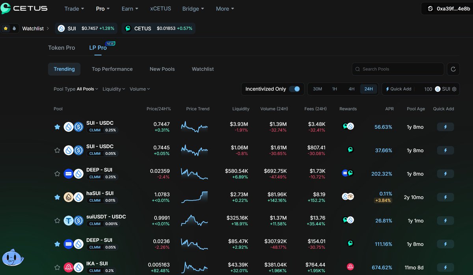Click the 56.63% APR link
Viewport: 473px width, 275px height.
383,127
